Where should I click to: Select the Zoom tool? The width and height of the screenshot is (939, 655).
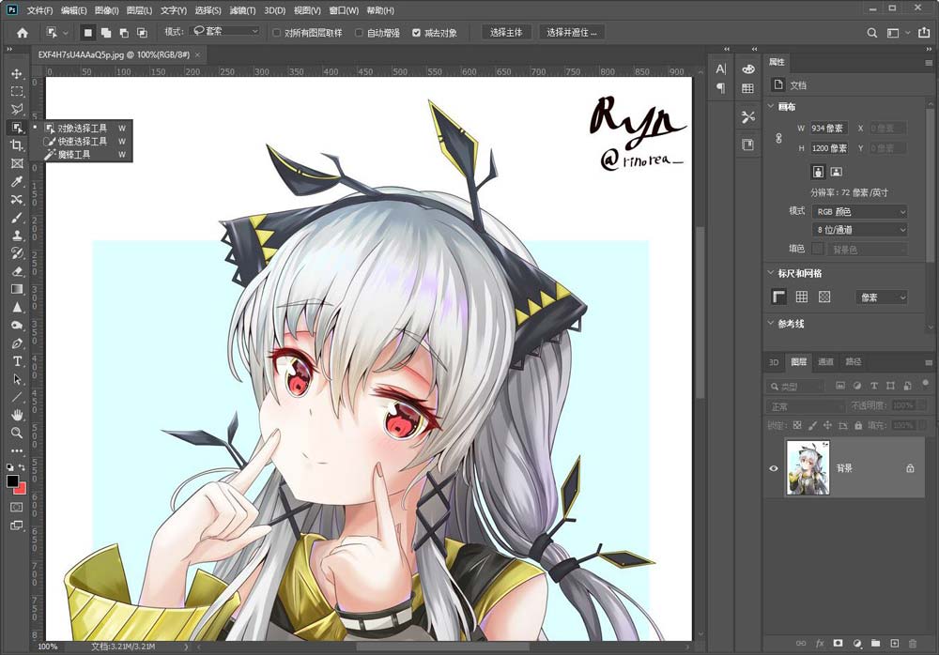point(17,433)
